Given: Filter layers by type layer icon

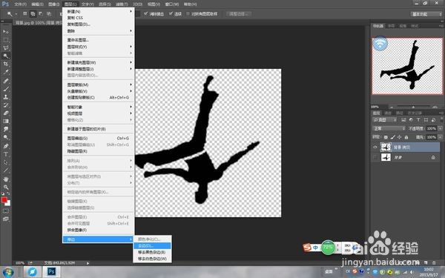Looking at the screenshot, I should tap(418, 120).
